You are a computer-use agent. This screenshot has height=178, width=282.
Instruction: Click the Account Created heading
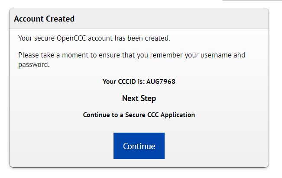click(x=44, y=19)
